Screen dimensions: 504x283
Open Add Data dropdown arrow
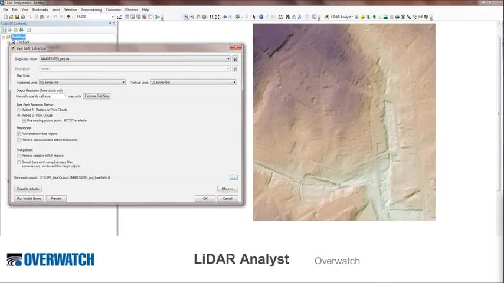click(x=73, y=17)
